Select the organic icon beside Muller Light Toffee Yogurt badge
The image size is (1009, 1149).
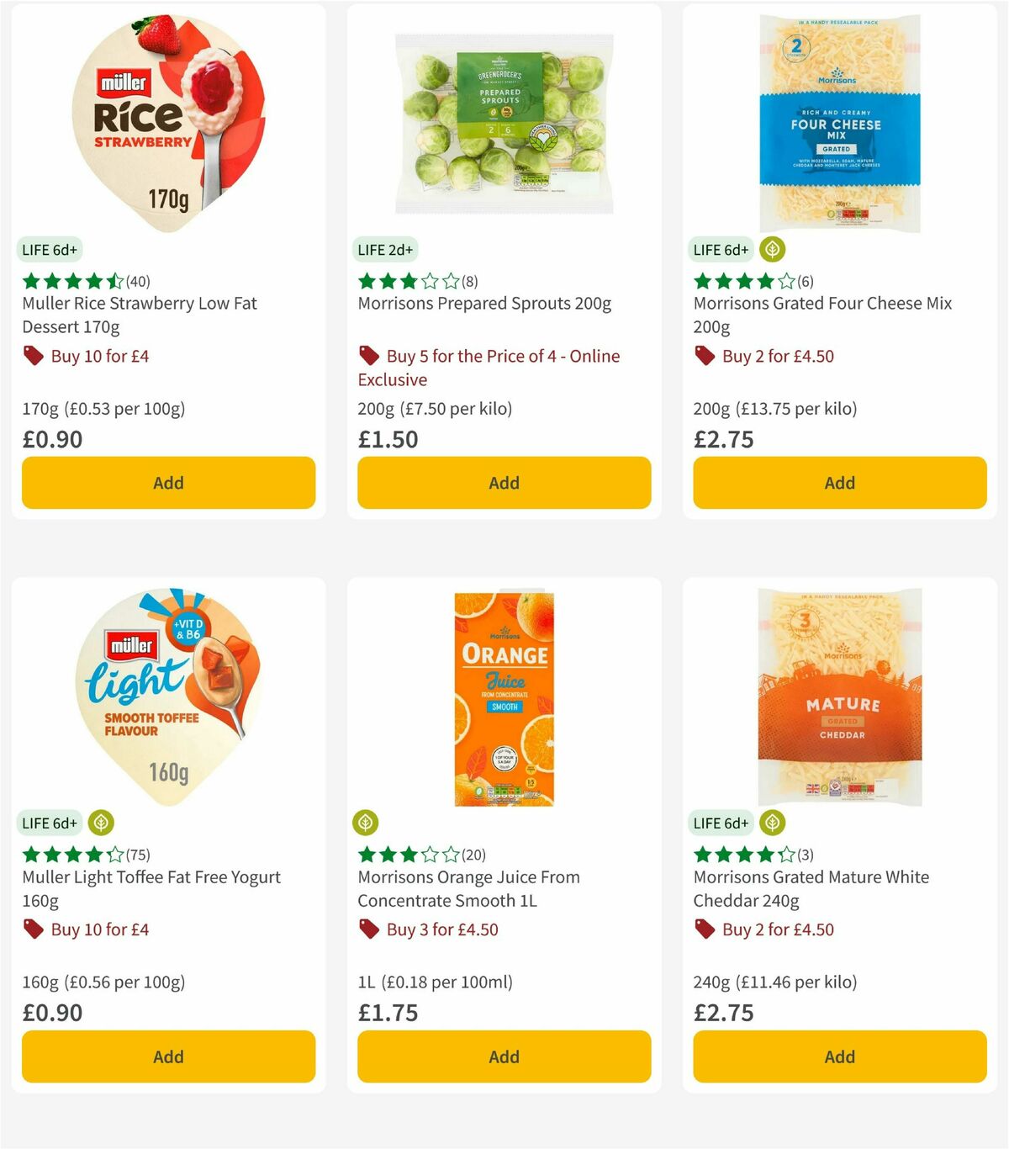click(x=102, y=823)
